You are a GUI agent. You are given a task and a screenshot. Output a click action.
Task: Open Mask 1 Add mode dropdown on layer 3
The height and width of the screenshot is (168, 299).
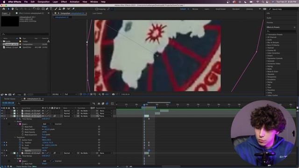(x=47, y=124)
